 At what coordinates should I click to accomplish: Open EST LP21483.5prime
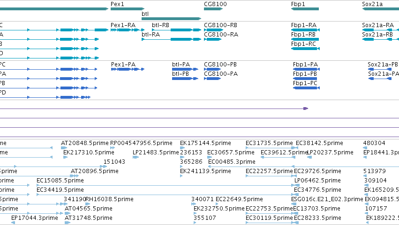156,152
